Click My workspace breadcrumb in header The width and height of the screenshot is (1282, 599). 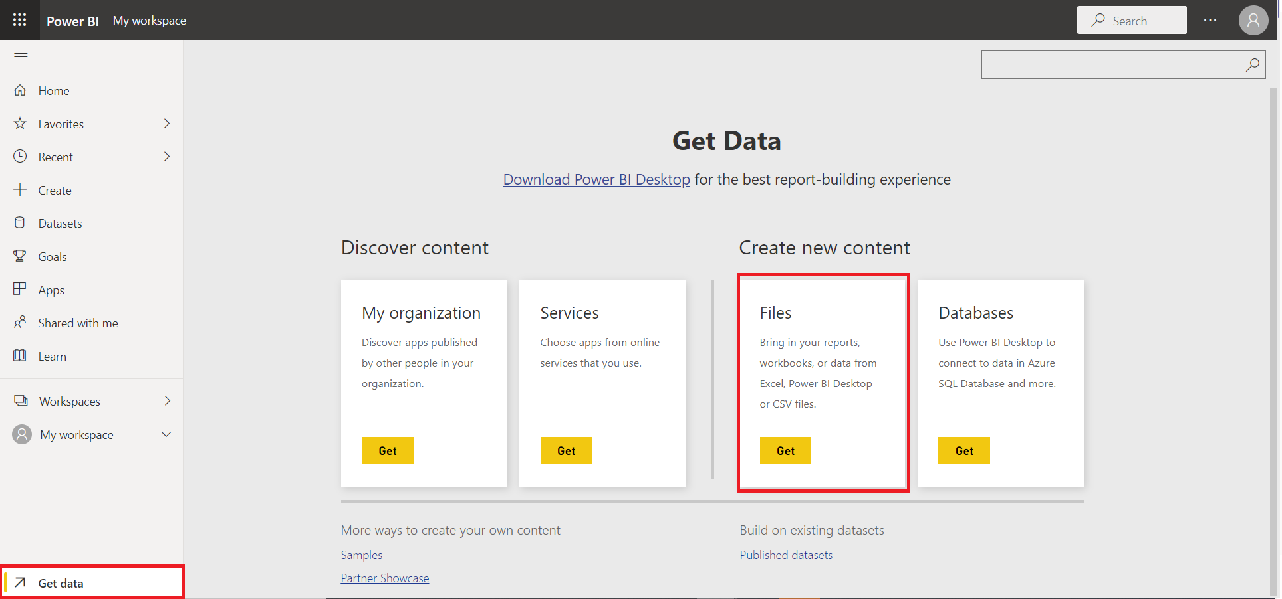tap(150, 21)
